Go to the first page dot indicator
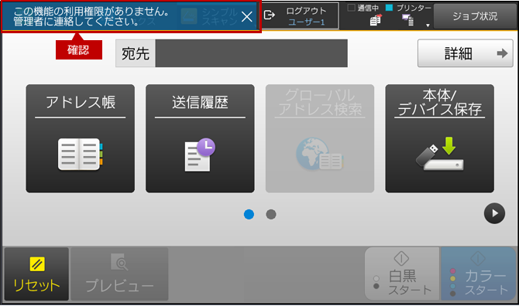Image resolution: width=519 pixels, height=306 pixels. (x=249, y=215)
